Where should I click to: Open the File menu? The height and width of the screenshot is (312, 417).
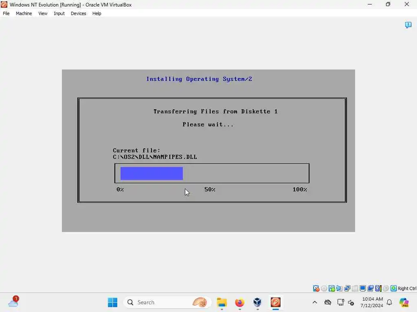point(6,13)
